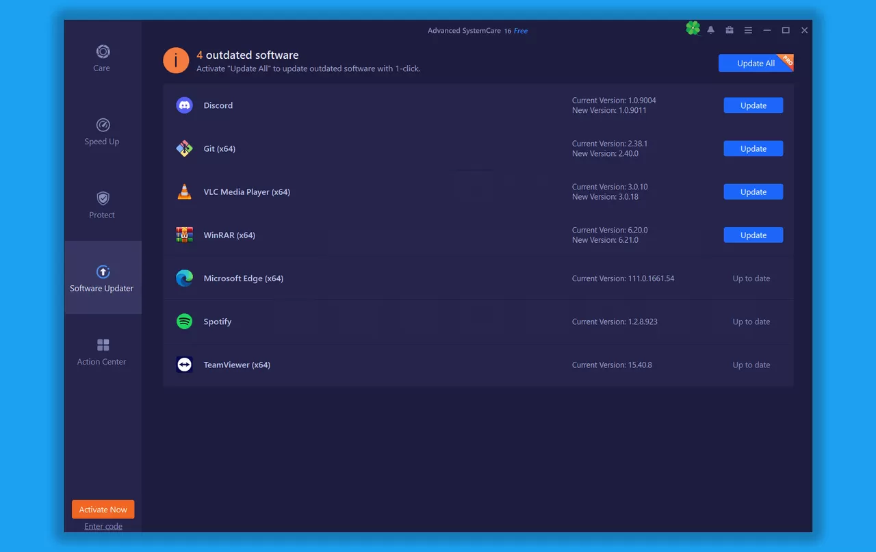This screenshot has width=876, height=552.
Task: Click the Microsoft Edge icon
Action: coord(184,278)
